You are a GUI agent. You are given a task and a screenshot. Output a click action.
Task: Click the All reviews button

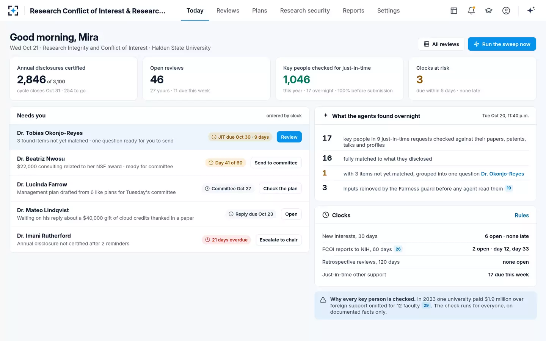pyautogui.click(x=441, y=44)
